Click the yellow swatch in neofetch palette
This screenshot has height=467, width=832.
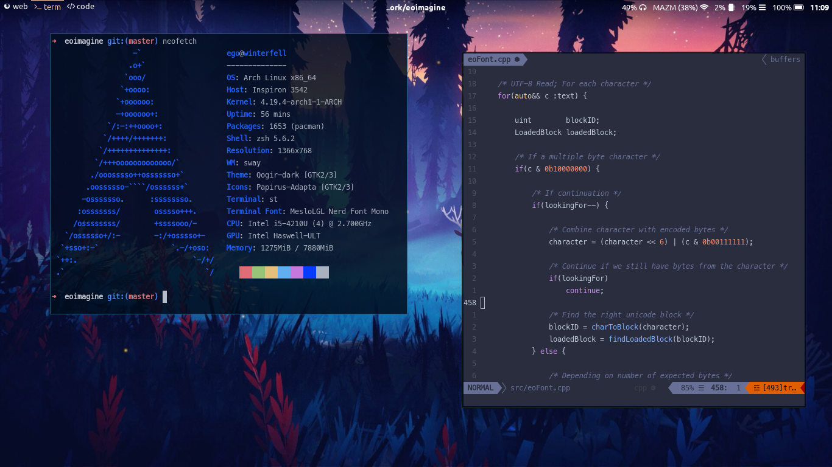pyautogui.click(x=271, y=272)
